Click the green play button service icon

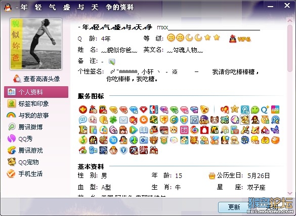[134, 130]
